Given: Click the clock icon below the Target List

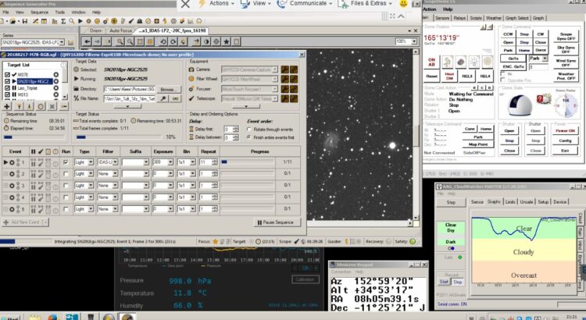Looking at the screenshot, I should [41, 107].
